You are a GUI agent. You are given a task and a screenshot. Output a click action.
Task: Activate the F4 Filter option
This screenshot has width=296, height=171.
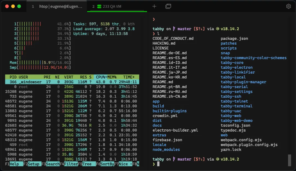71,164
